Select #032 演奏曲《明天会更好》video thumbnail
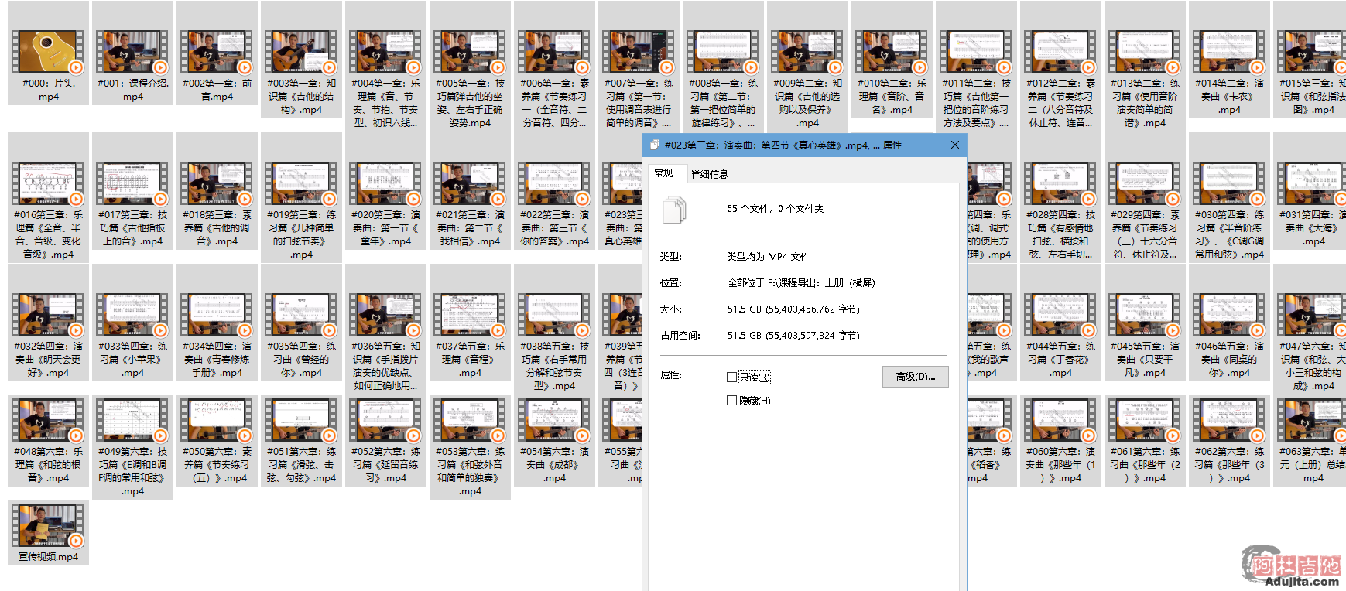Image resolution: width=1346 pixels, height=591 pixels. pos(48,315)
